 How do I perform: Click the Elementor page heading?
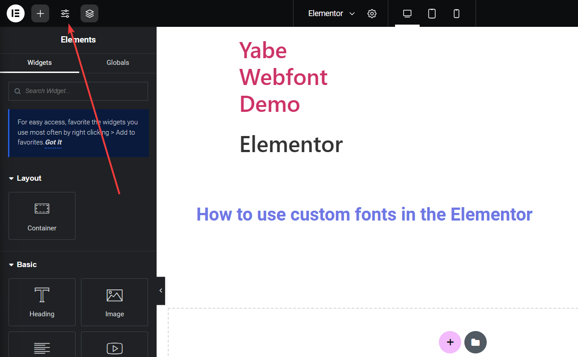pos(291,144)
